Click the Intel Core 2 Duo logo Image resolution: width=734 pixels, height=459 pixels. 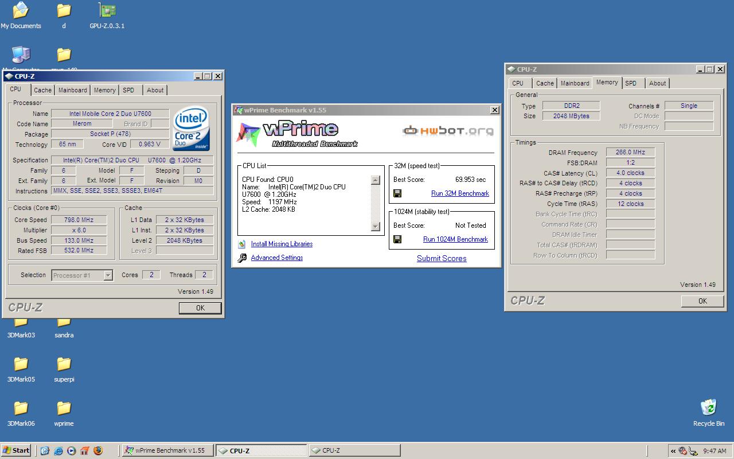point(191,128)
